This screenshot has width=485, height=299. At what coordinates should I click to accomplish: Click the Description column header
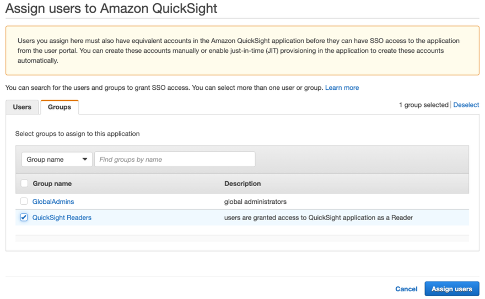[242, 183]
